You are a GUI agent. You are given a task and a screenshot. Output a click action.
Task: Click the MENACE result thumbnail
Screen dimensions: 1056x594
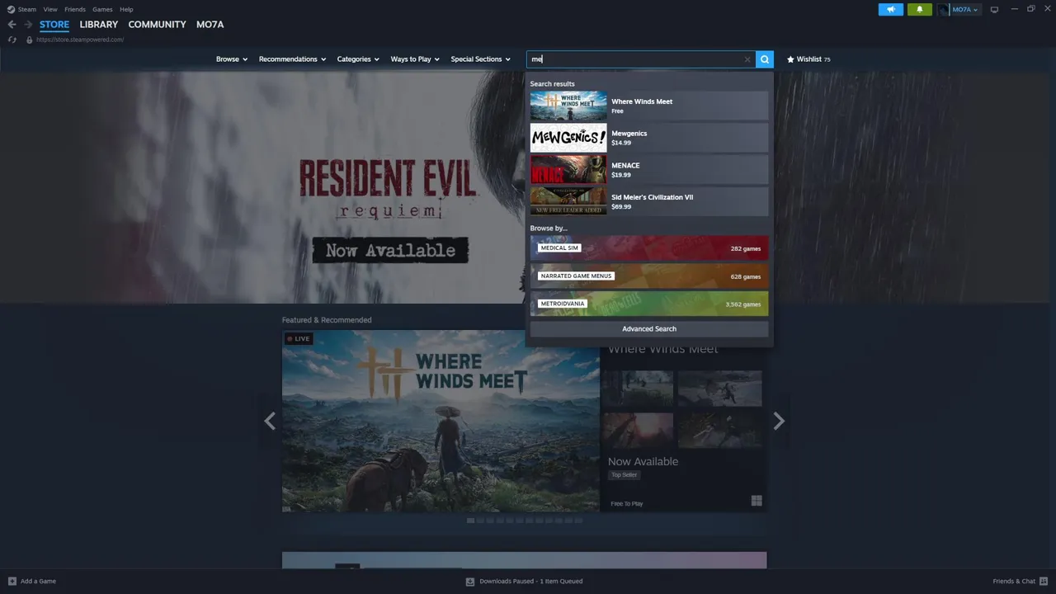568,170
